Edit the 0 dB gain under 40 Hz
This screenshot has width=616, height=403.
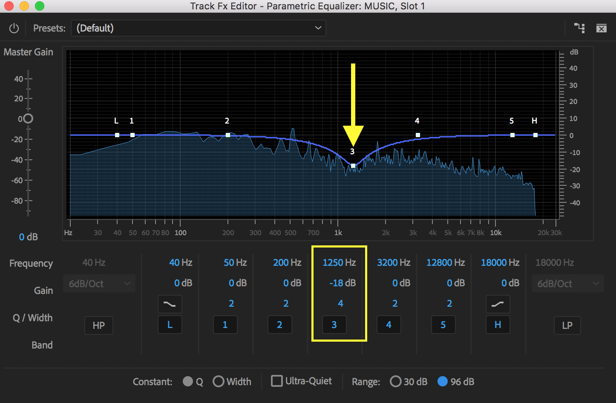pos(183,283)
